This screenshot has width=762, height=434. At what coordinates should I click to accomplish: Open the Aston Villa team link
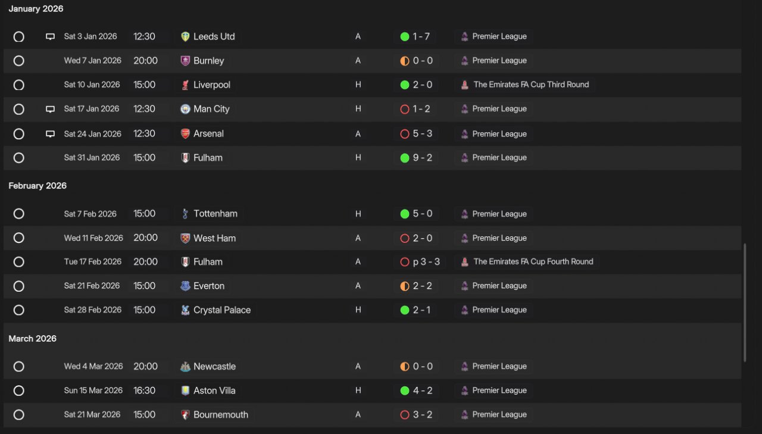point(214,391)
